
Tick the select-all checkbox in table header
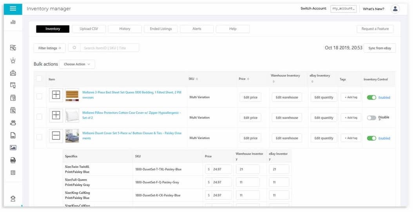pyautogui.click(x=39, y=79)
